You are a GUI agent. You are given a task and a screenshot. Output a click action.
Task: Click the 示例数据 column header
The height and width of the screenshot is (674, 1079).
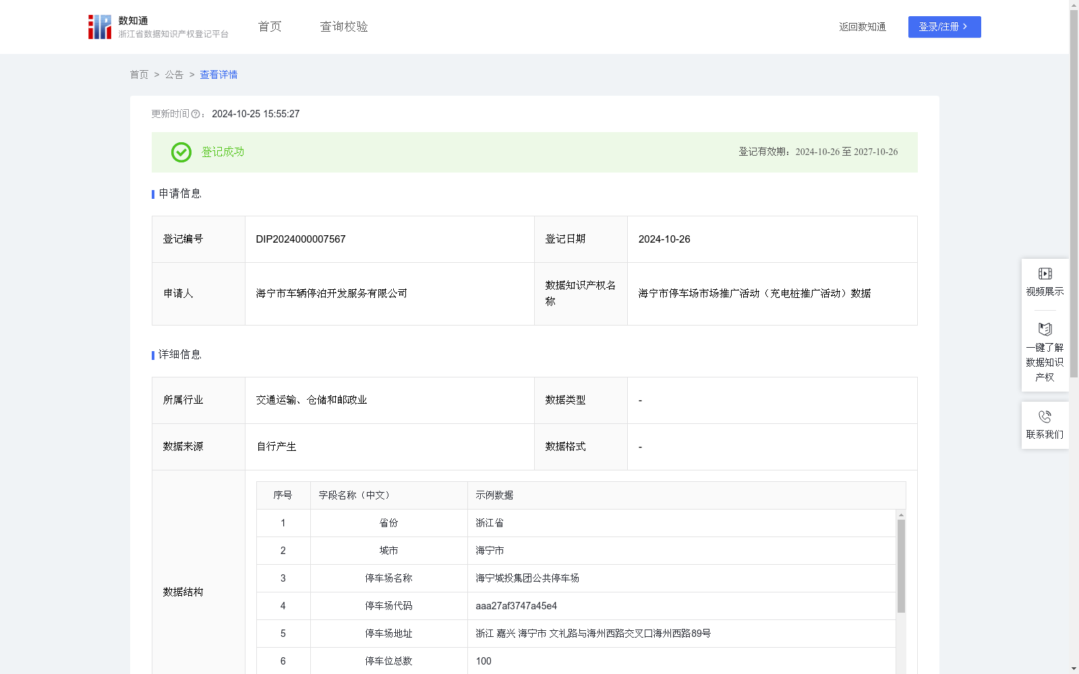pos(687,495)
